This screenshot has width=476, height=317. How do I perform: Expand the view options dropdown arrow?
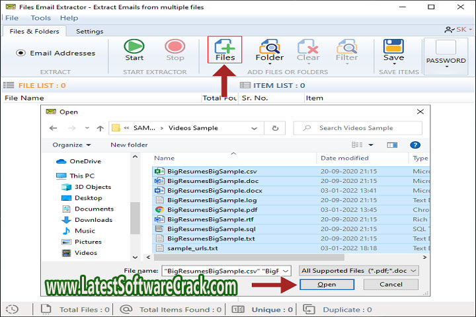(x=371, y=145)
